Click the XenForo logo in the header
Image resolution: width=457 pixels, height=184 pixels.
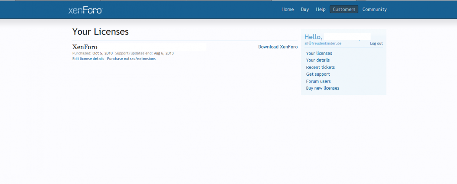(85, 11)
